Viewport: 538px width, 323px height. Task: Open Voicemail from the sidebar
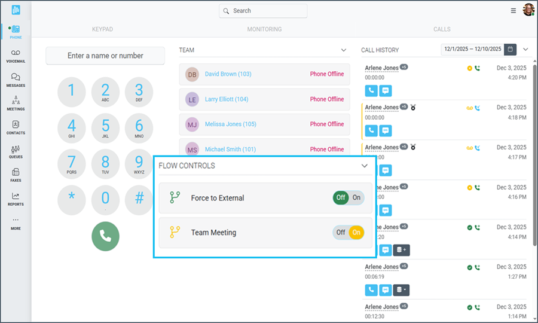point(16,56)
